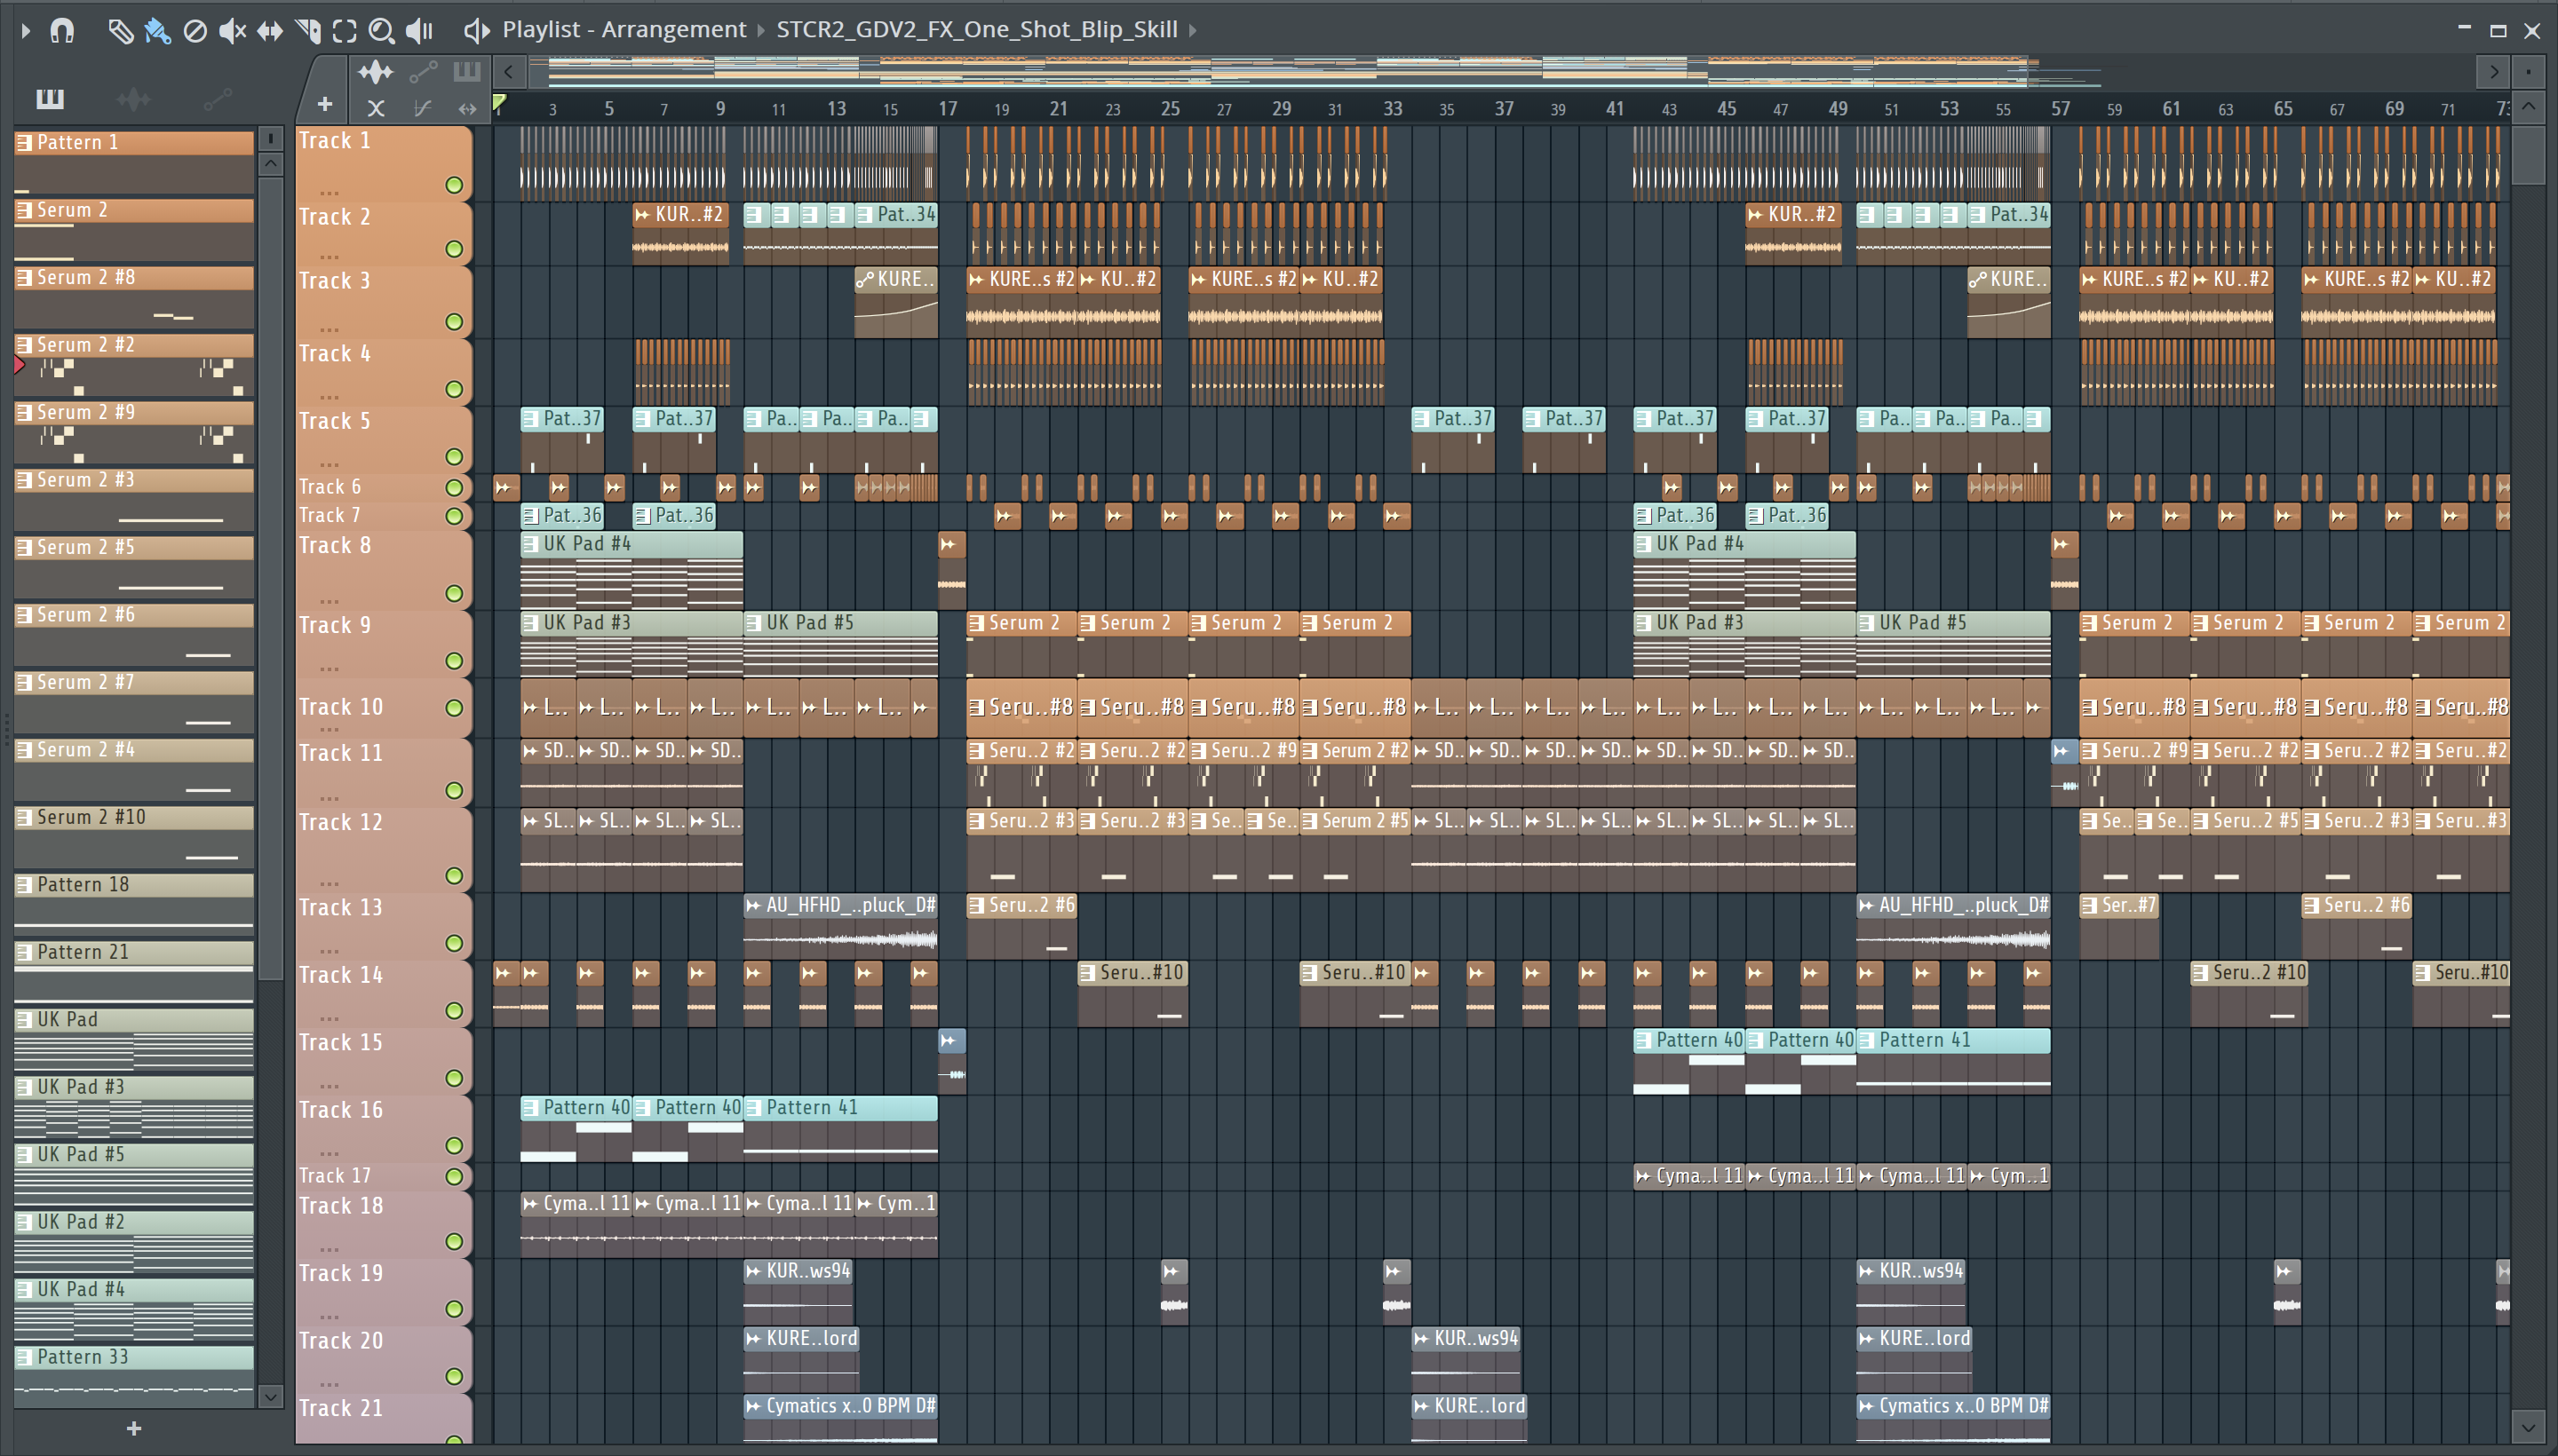The image size is (2558, 1456).
Task: Show audio clips in the picker panel
Action: click(x=133, y=99)
